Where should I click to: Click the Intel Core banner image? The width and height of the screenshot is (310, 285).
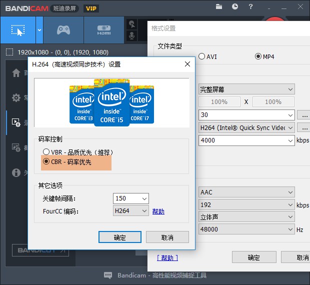pyautogui.click(x=111, y=102)
